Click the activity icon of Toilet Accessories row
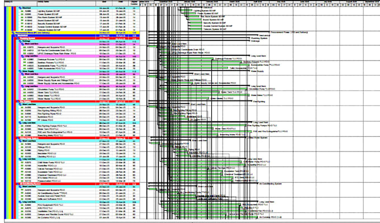 click(x=25, y=69)
